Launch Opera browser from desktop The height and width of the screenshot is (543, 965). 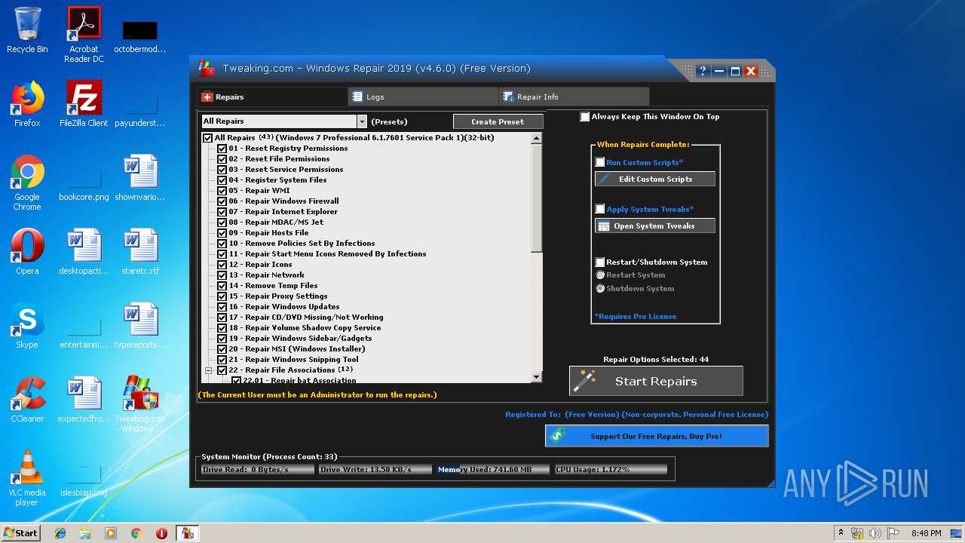(x=27, y=252)
